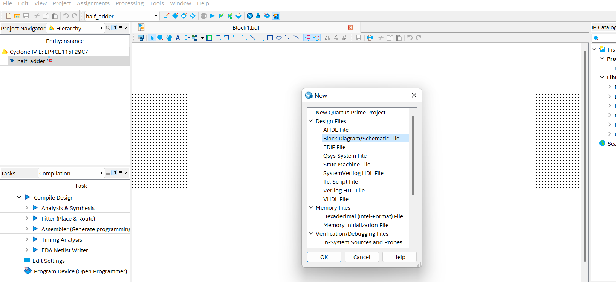
Task: Select New Quartus Prime Project entry
Action: (x=350, y=112)
